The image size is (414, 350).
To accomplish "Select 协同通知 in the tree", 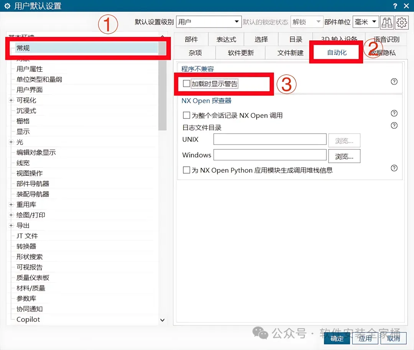I will point(30,309).
